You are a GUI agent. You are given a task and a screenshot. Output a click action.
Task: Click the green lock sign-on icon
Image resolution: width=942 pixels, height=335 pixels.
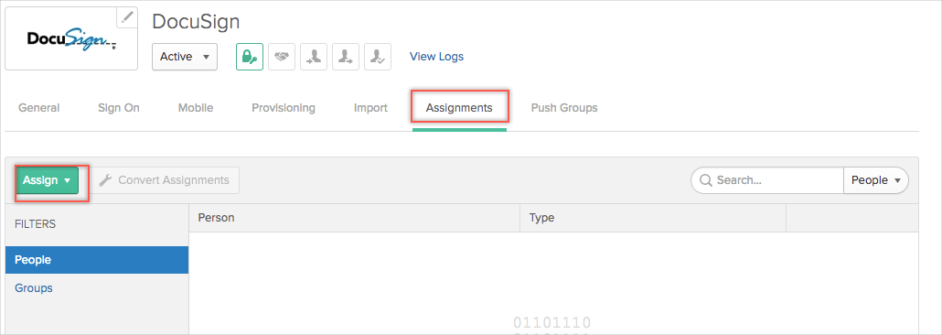coord(250,57)
